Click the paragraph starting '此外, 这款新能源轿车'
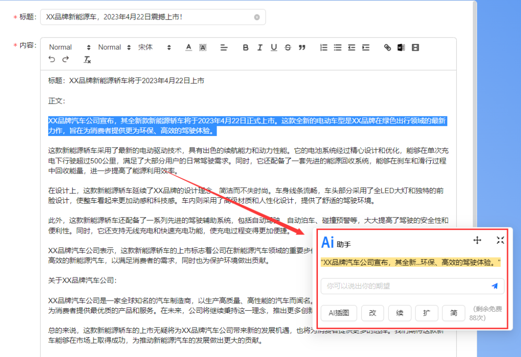 tap(248, 225)
